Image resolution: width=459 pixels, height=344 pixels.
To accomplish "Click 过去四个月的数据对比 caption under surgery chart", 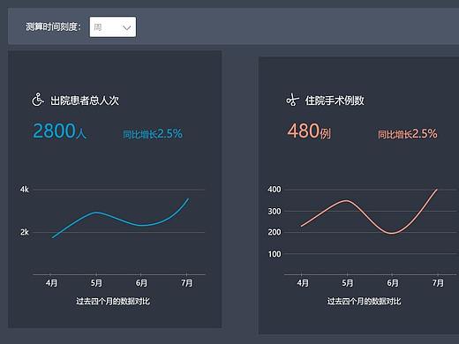I will 365,301.
